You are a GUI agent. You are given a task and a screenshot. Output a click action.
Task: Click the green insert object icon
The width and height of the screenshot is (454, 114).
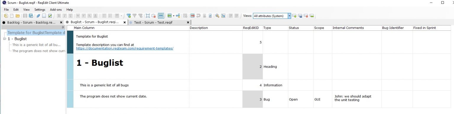click(x=170, y=16)
